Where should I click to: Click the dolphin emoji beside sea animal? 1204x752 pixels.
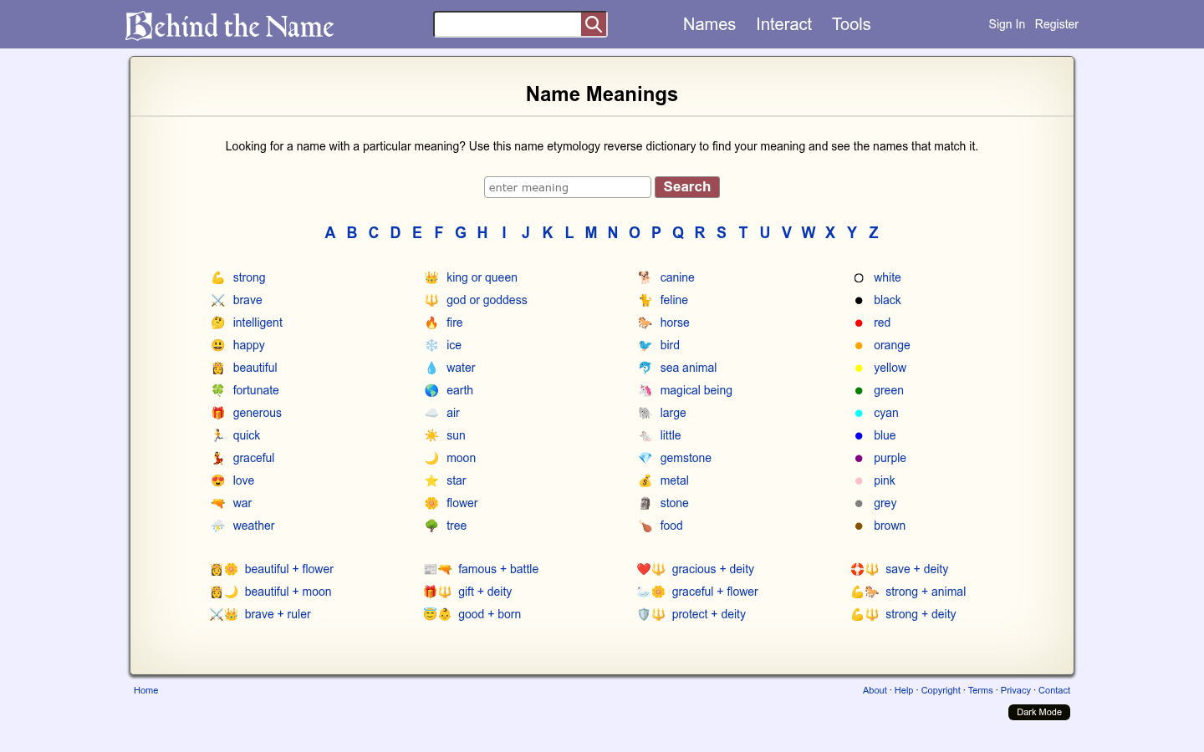click(645, 368)
